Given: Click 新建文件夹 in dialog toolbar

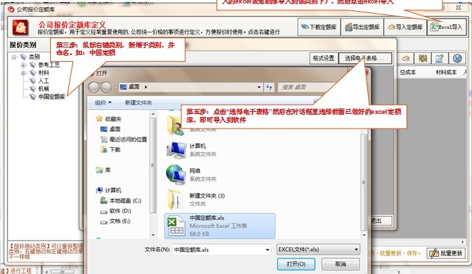Looking at the screenshot, I should click(x=138, y=102).
